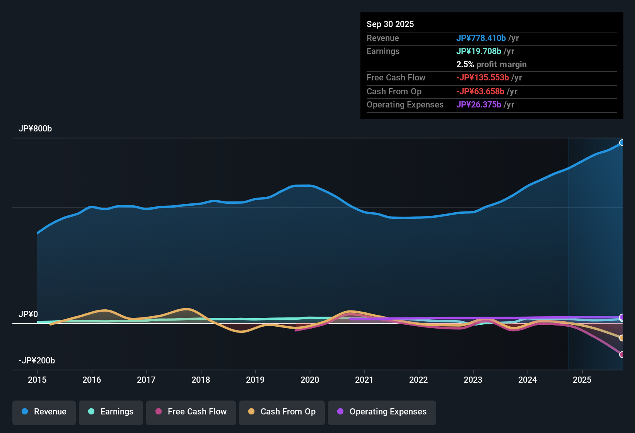Toggle the Revenue series visibility
Screen dimensions: 635x433
point(44,412)
